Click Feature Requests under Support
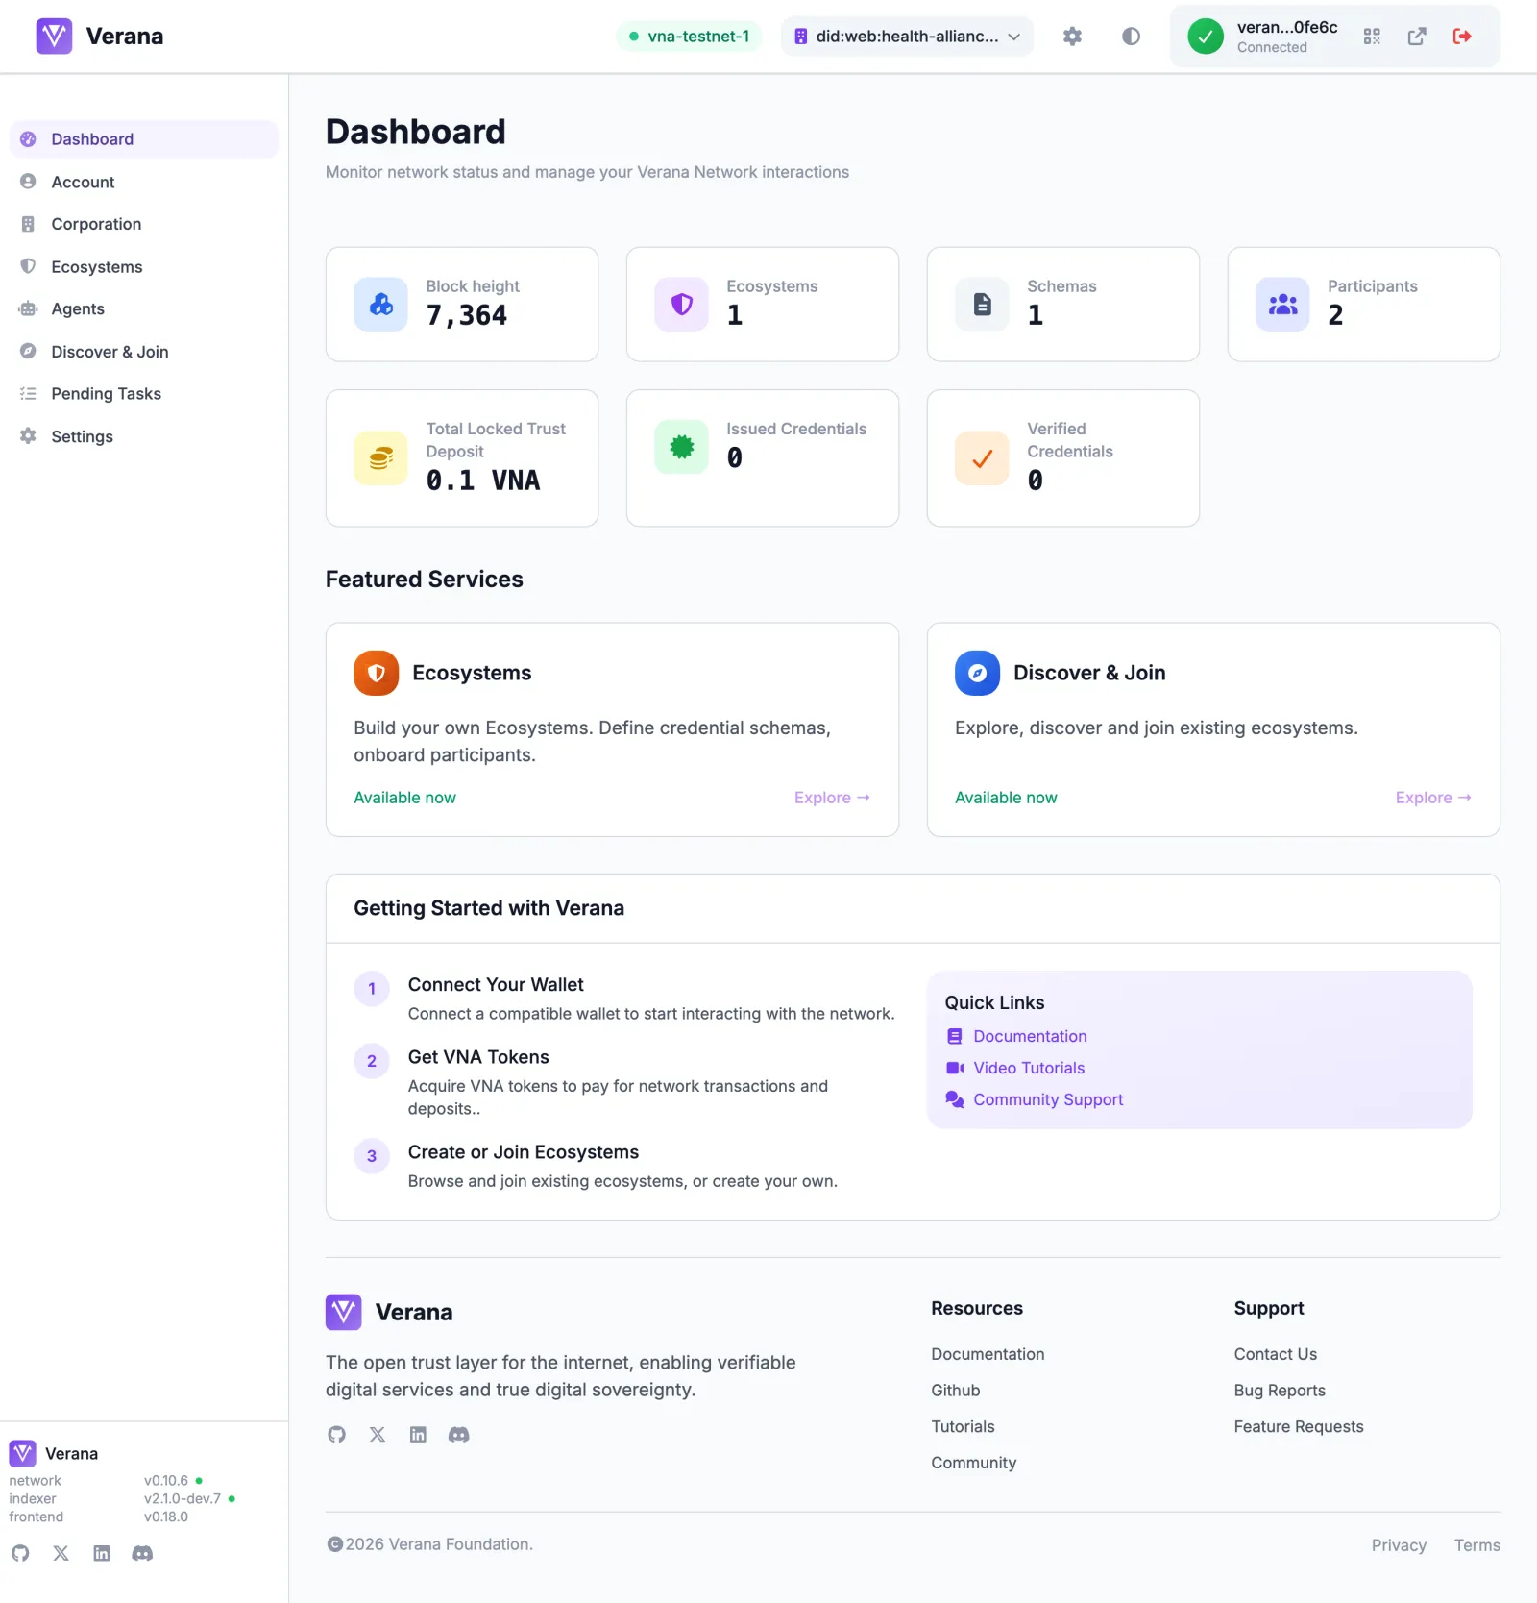Viewport: 1537px width, 1603px height. 1299,1427
